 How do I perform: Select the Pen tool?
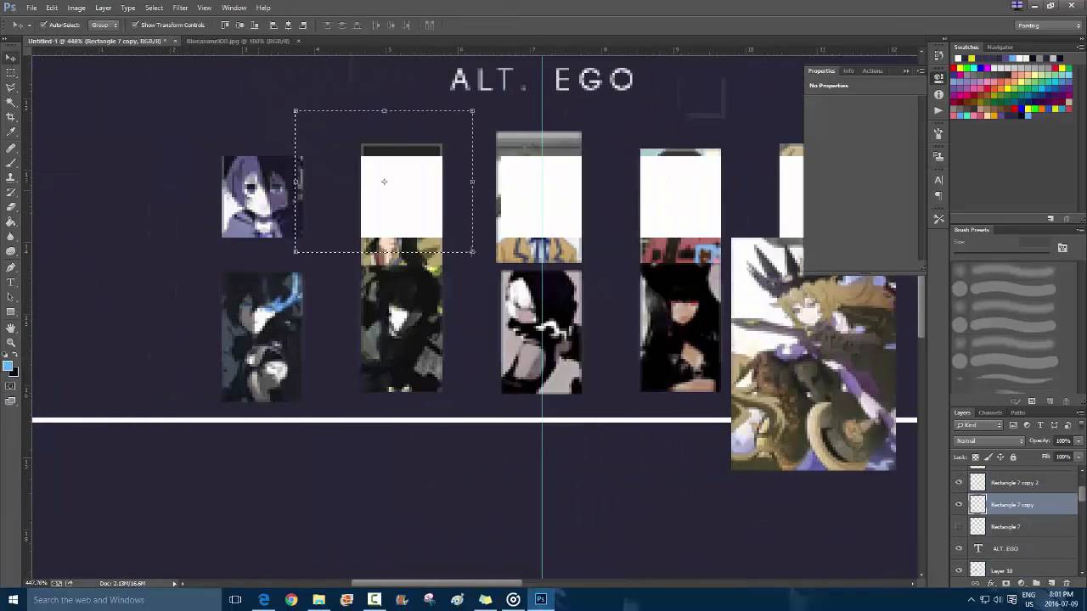pos(11,267)
